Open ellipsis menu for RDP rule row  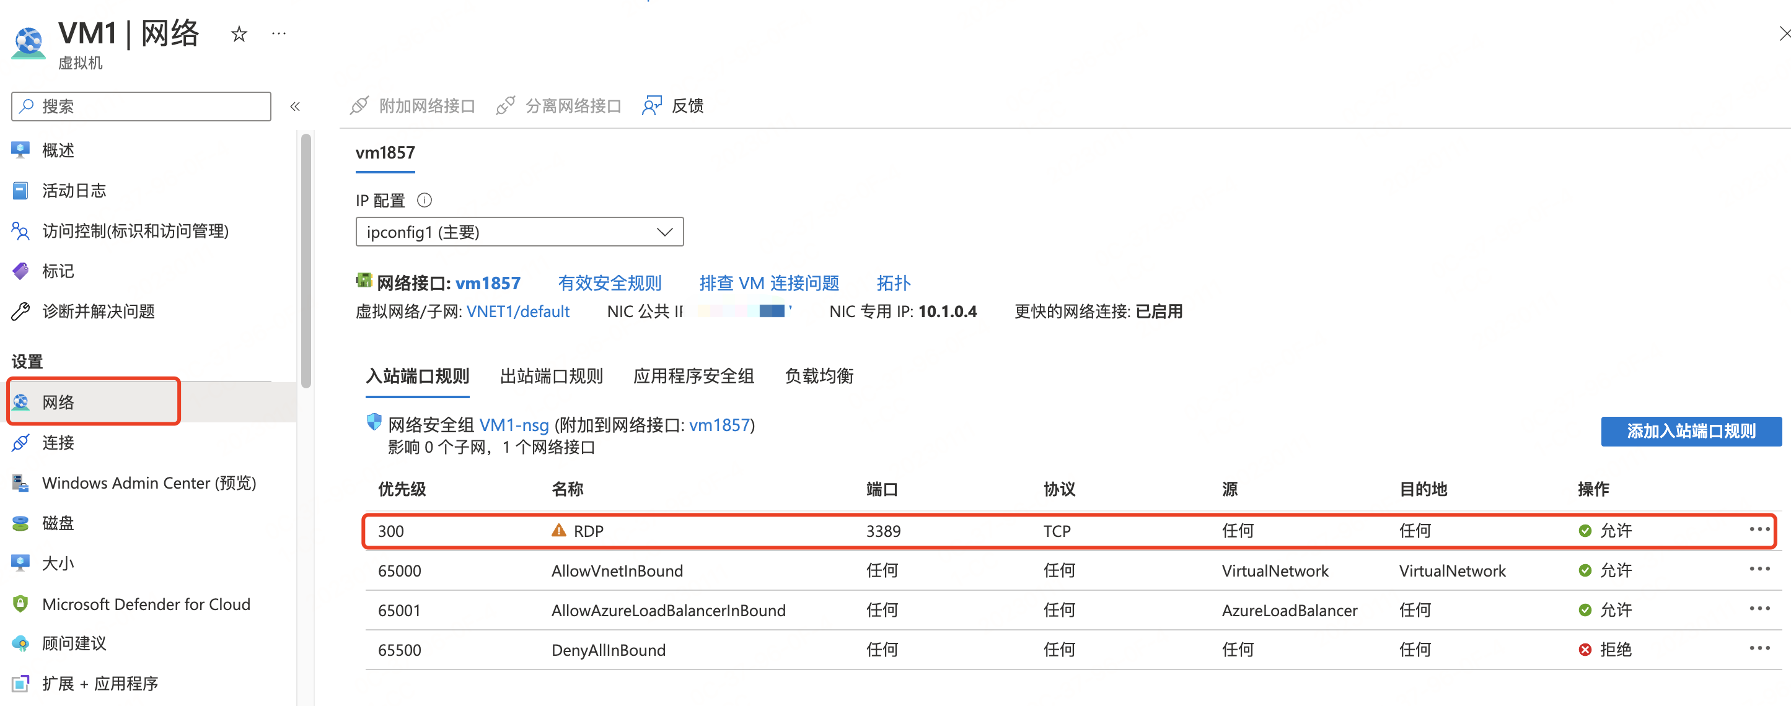pos(1760,529)
